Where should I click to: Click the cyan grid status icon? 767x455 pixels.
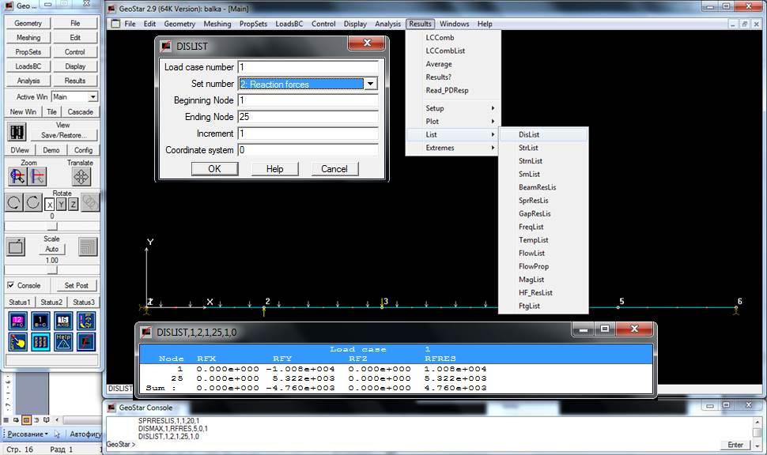[x=40, y=341]
